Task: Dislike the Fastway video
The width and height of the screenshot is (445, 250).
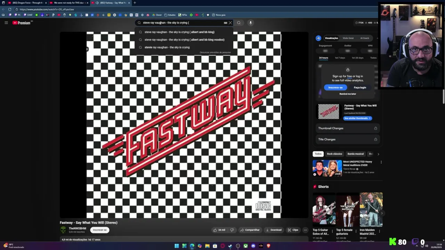Action: pyautogui.click(x=232, y=230)
